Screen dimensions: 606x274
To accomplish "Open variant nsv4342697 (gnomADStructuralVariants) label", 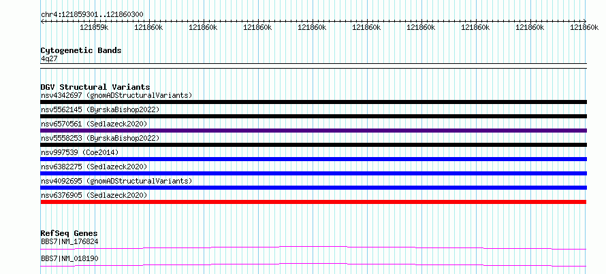I will [116, 95].
